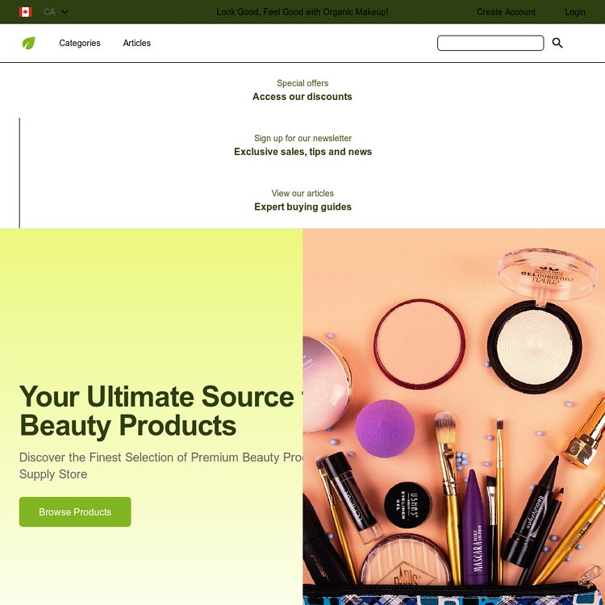The height and width of the screenshot is (605, 605).
Task: Focus the search input field
Action: [490, 43]
